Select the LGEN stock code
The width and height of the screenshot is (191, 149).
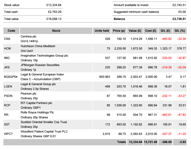click(x=8, y=86)
